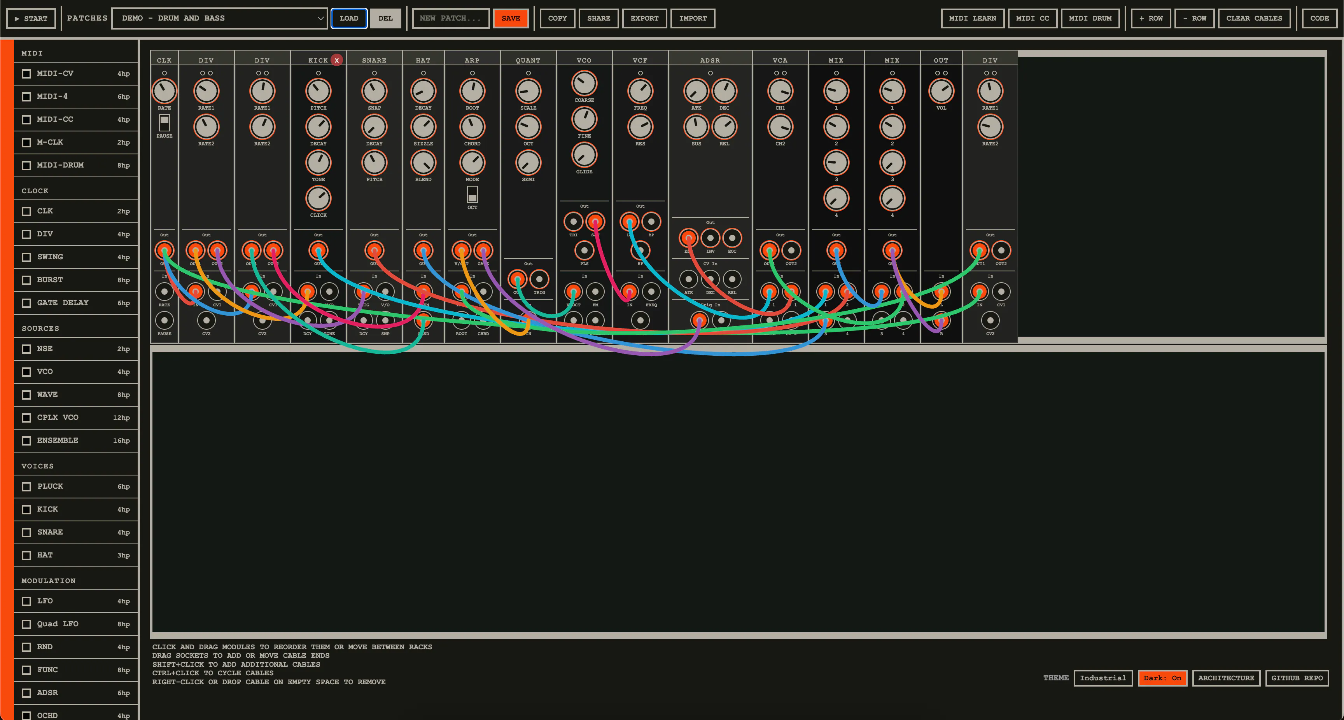Click the VCF module RES knob
The width and height of the screenshot is (1344, 720).
(x=640, y=127)
